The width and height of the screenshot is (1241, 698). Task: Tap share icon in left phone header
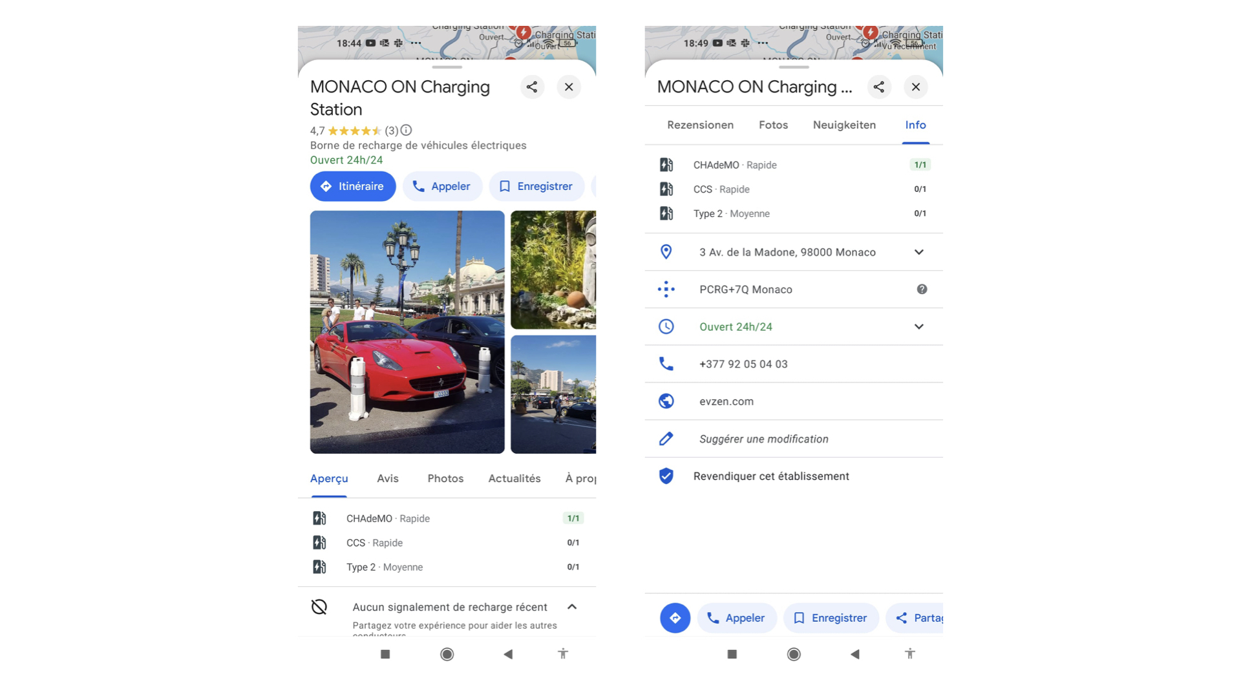click(x=531, y=87)
